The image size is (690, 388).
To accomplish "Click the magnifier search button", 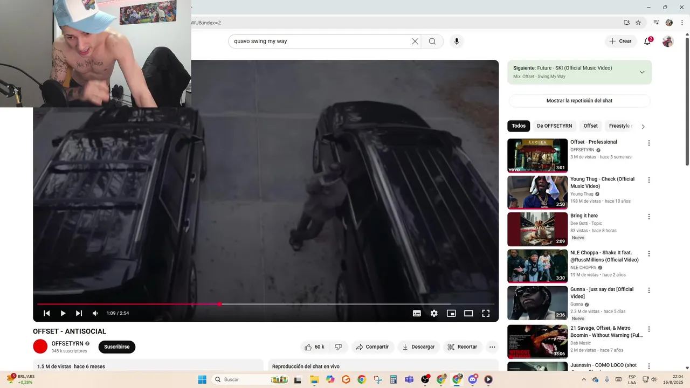I will [432, 41].
